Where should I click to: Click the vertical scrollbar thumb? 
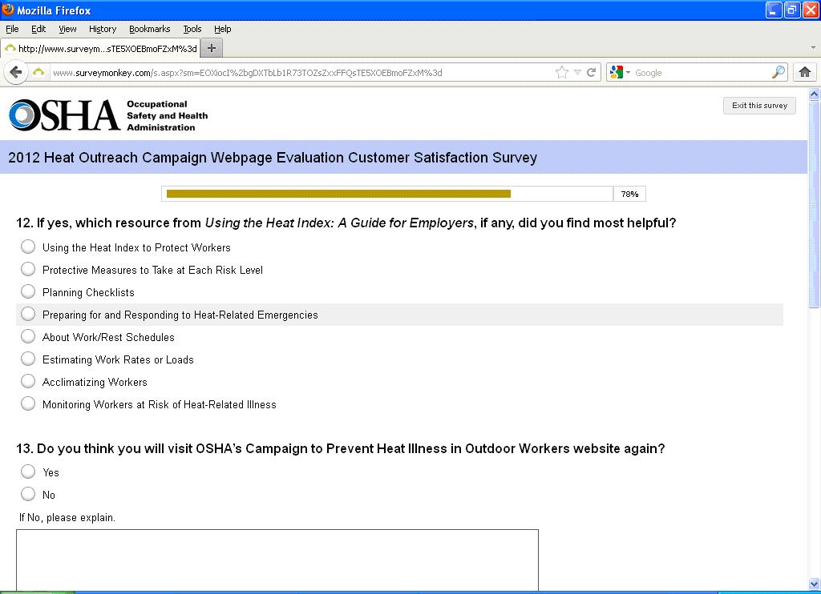(x=815, y=204)
